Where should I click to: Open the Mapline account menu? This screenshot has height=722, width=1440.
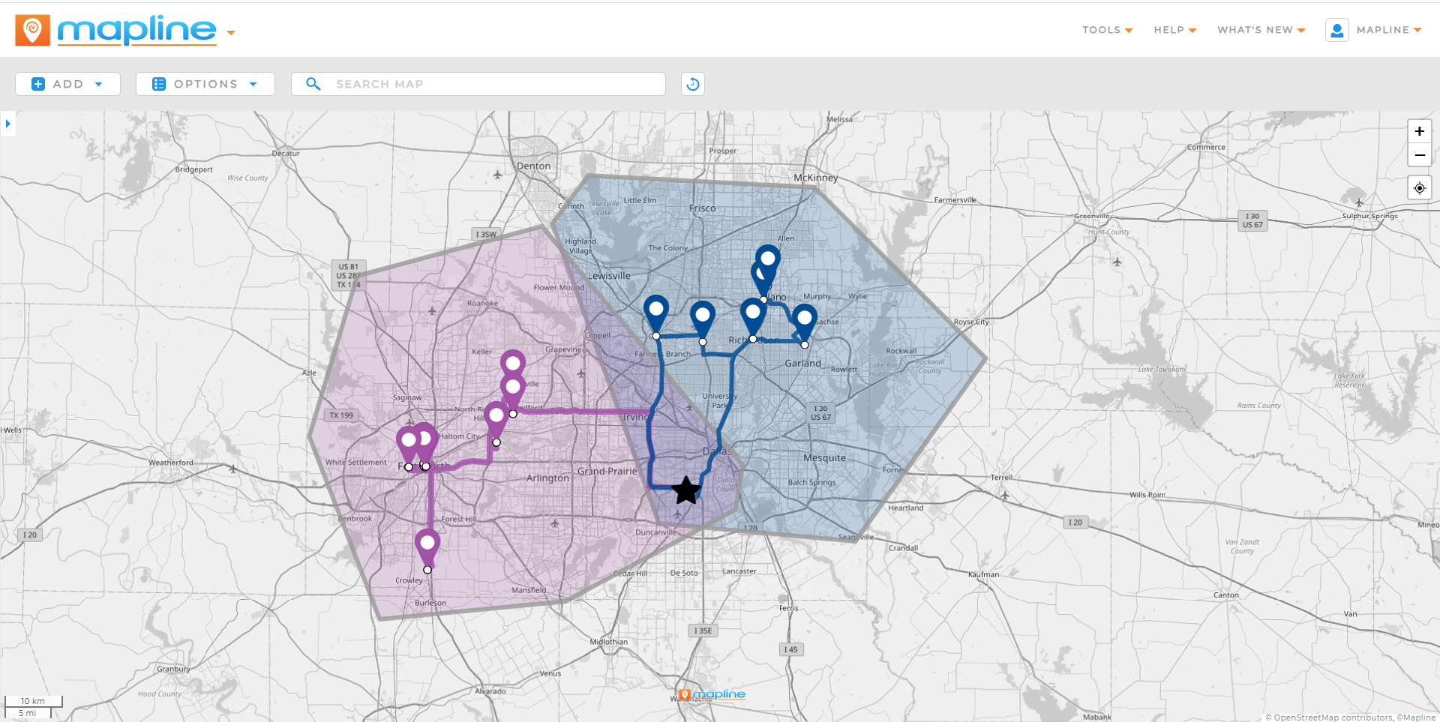1388,30
